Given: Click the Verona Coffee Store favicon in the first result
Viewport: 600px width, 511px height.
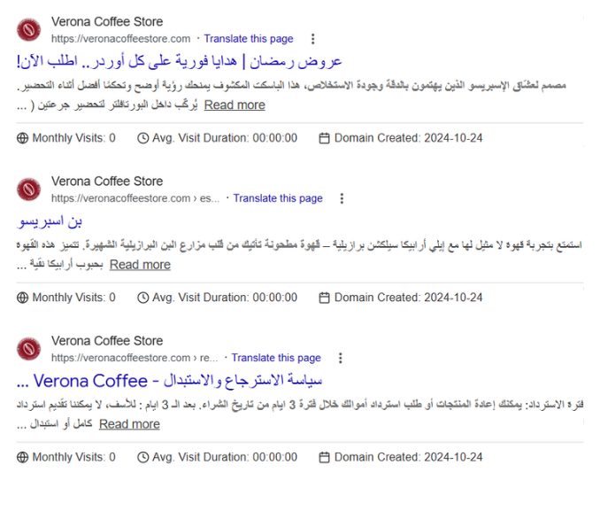Looking at the screenshot, I should (x=28, y=30).
